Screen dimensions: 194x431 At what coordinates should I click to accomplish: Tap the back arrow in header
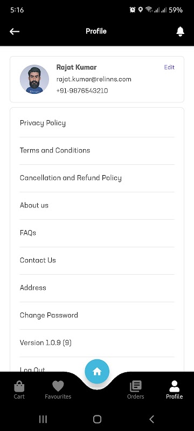15,31
